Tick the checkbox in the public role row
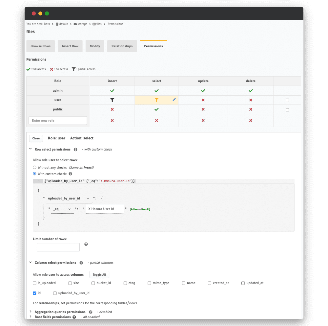This screenshot has width=328, height=326. point(287,110)
